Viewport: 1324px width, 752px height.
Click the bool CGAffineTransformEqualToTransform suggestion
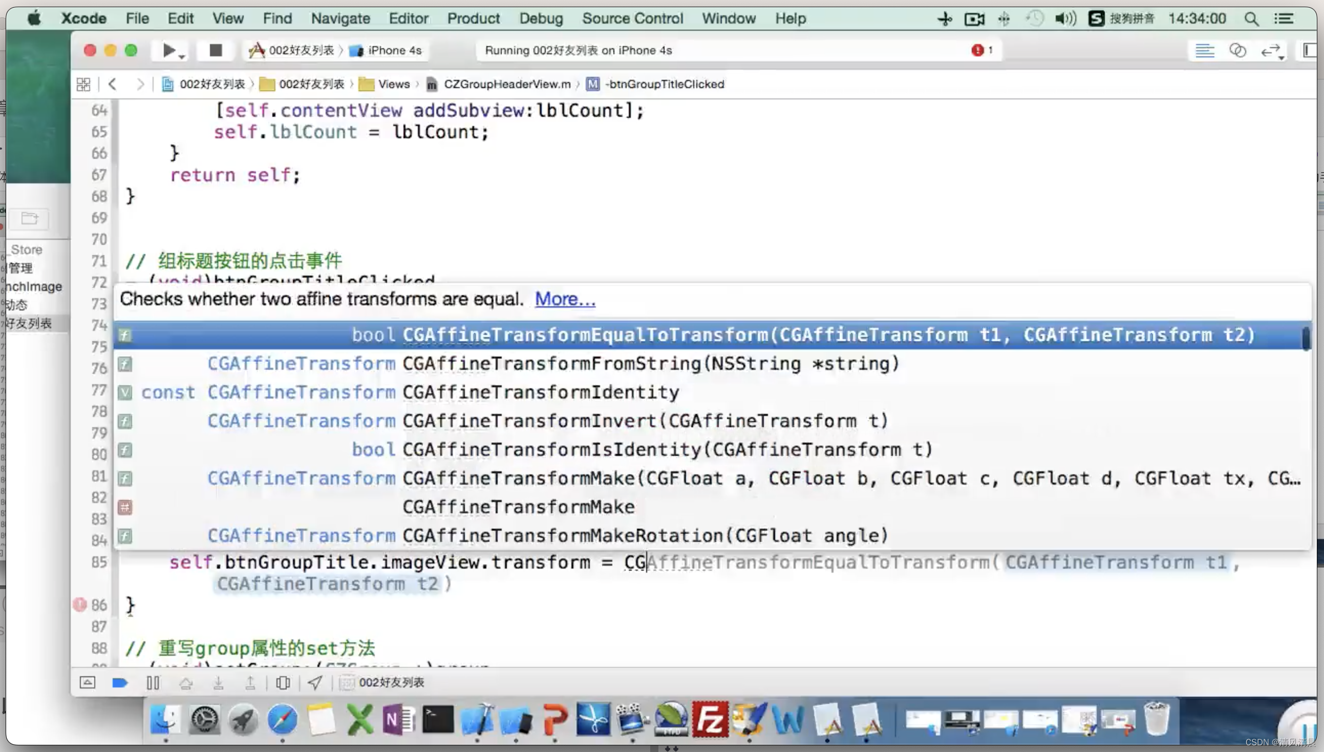713,335
